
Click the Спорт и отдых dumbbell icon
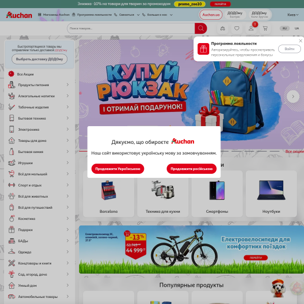tap(12, 185)
